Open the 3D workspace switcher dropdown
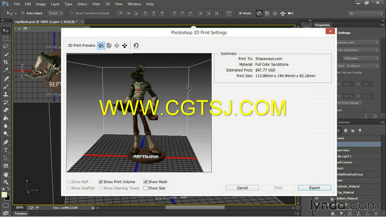Viewport: 386px width, 217px height. click(x=366, y=14)
